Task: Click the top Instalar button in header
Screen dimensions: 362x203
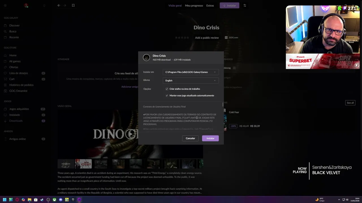Action: pos(229,5)
